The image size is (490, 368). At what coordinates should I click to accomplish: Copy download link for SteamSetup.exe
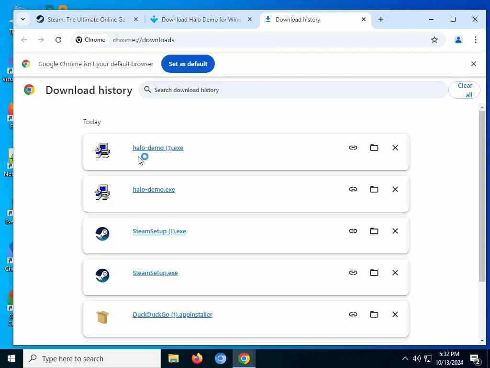coord(353,273)
